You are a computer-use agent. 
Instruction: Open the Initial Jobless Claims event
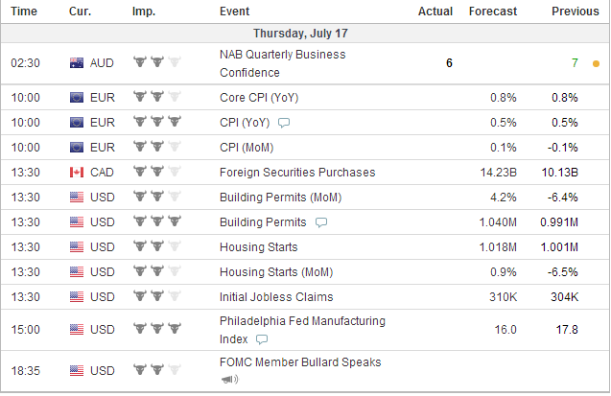(x=276, y=296)
